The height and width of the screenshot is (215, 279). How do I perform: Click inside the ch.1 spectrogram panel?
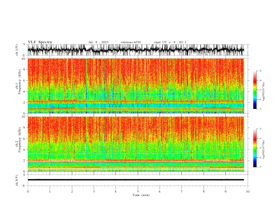[x=136, y=86]
